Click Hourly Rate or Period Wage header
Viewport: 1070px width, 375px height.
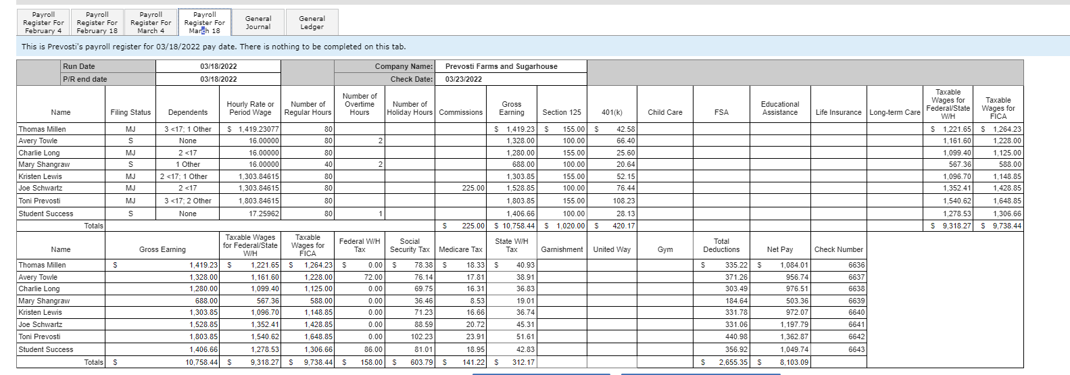[250, 108]
